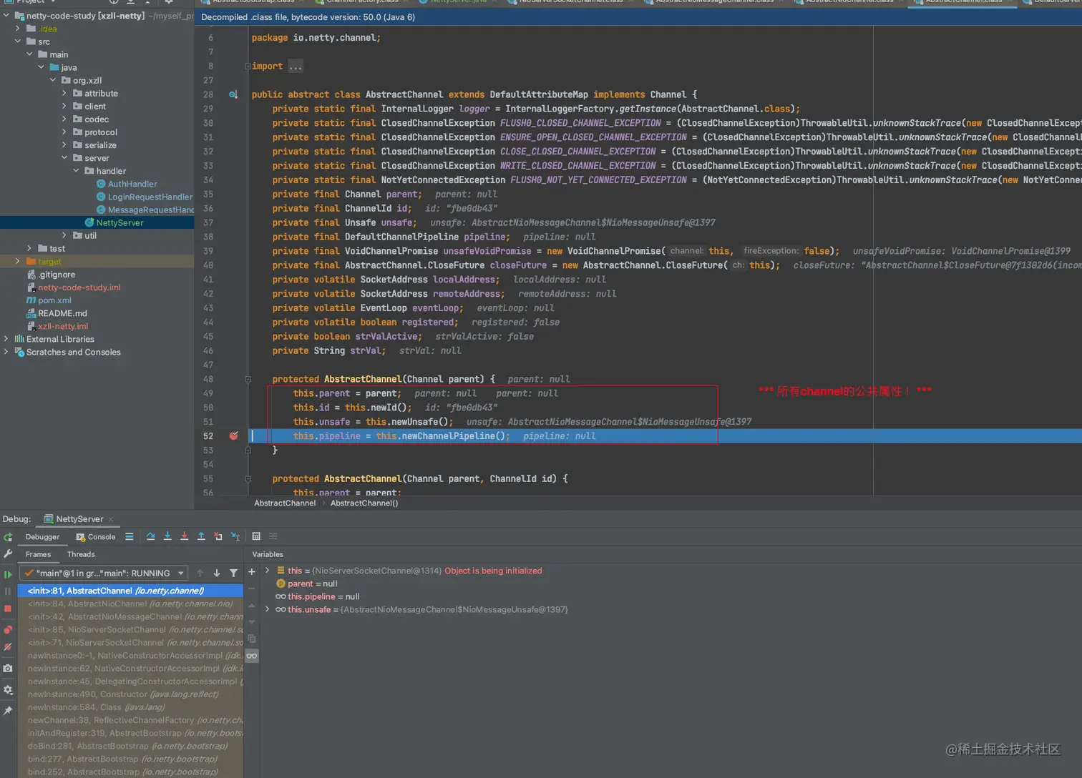Expand this.unsafe watch variable

pyautogui.click(x=268, y=609)
